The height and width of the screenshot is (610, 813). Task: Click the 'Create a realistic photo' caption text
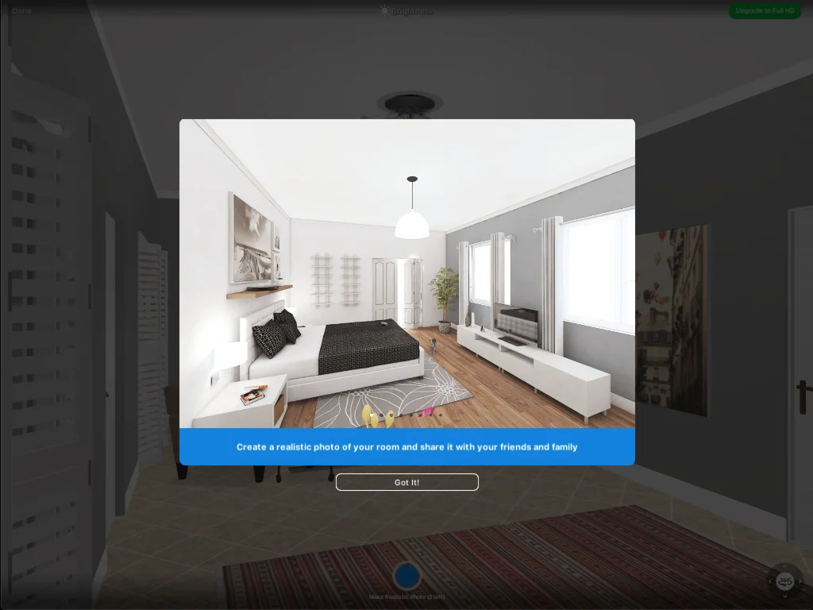coord(407,446)
